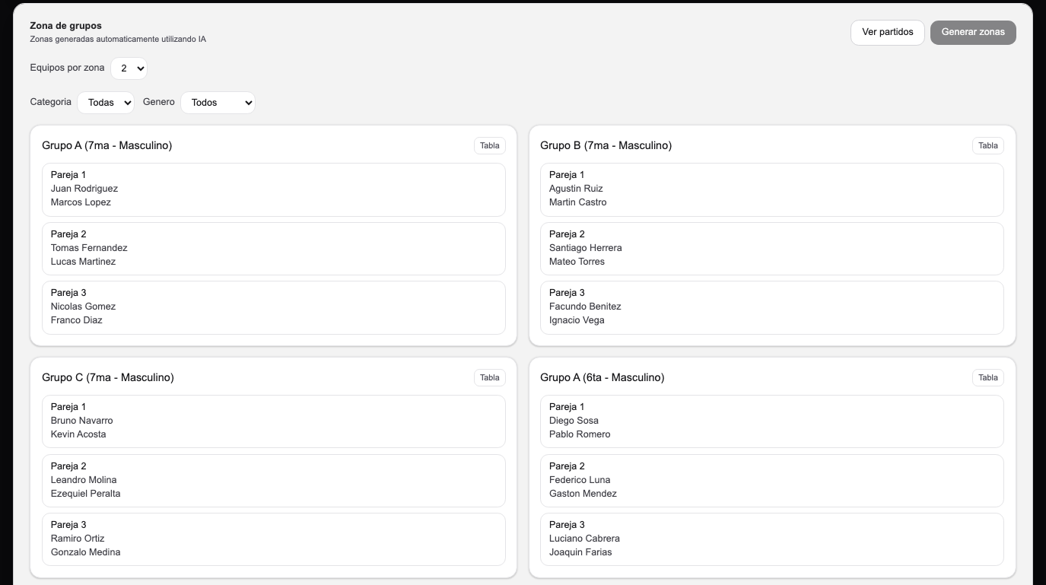Select Pareja 2 card with Santiago Herrera
The height and width of the screenshot is (585, 1046).
(771, 248)
